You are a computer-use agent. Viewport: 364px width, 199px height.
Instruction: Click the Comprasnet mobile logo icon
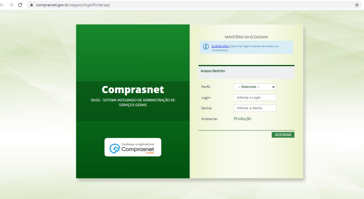[x=115, y=149]
